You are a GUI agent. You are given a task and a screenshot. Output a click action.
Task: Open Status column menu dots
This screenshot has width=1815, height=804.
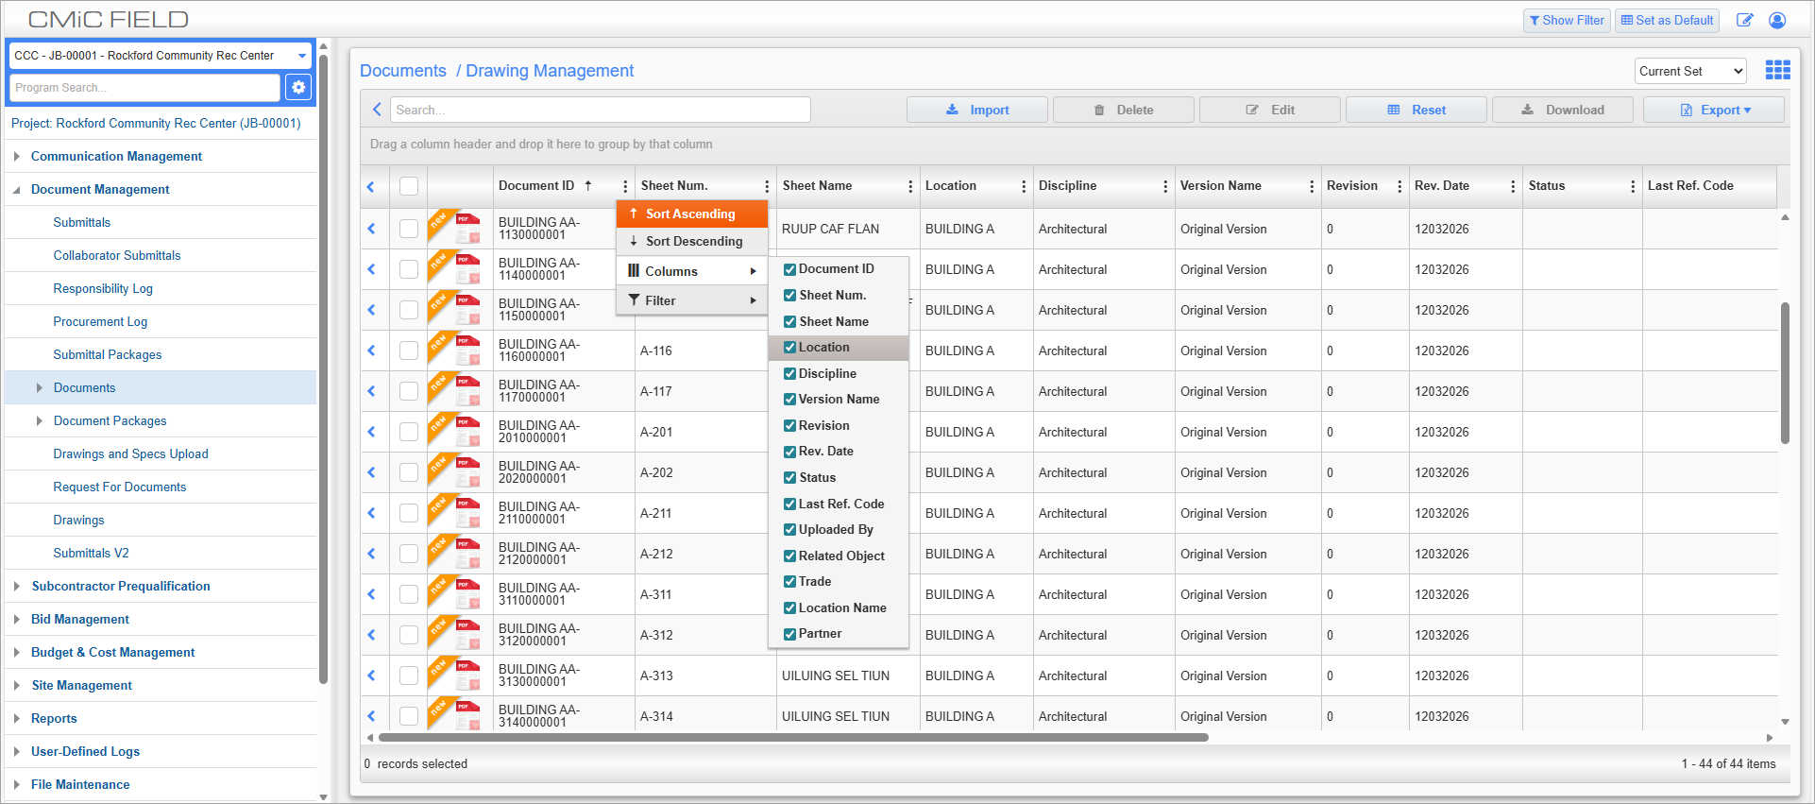click(x=1633, y=186)
